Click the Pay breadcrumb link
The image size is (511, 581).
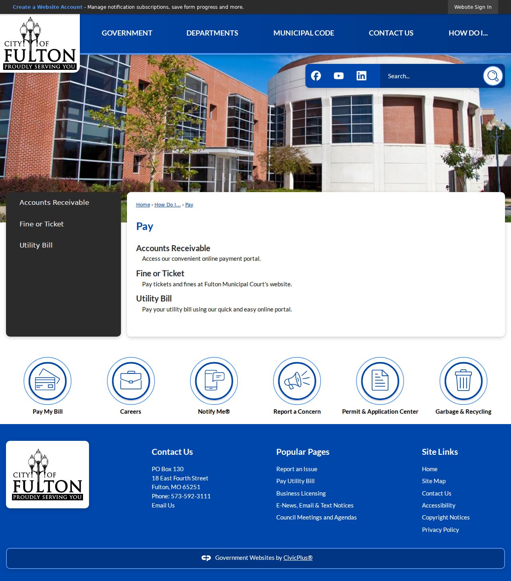(189, 205)
